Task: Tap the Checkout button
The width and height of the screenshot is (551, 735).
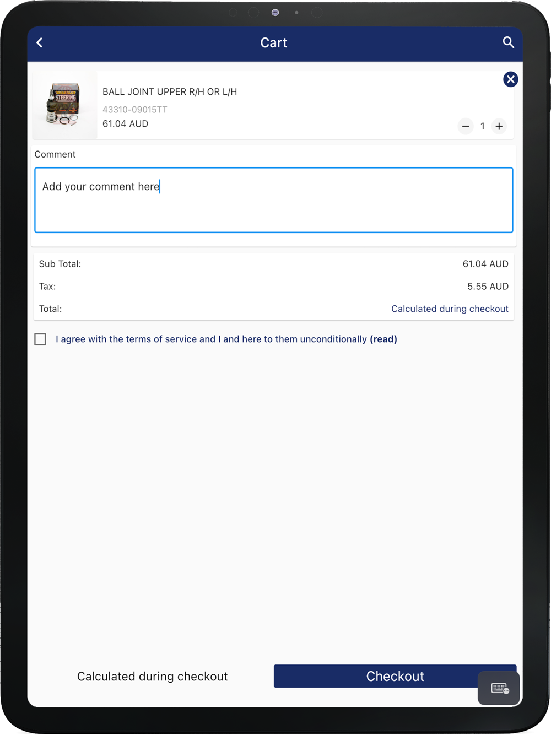Action: click(x=395, y=676)
